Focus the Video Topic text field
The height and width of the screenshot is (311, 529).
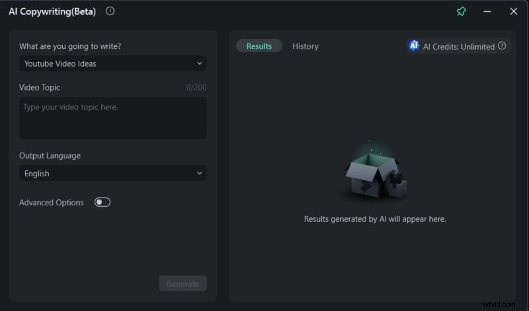pyautogui.click(x=112, y=118)
